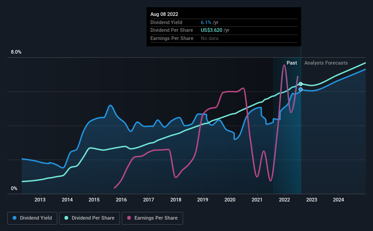Click the pink Earnings Per Share legend dot
The height and width of the screenshot is (231, 373).
click(129, 218)
